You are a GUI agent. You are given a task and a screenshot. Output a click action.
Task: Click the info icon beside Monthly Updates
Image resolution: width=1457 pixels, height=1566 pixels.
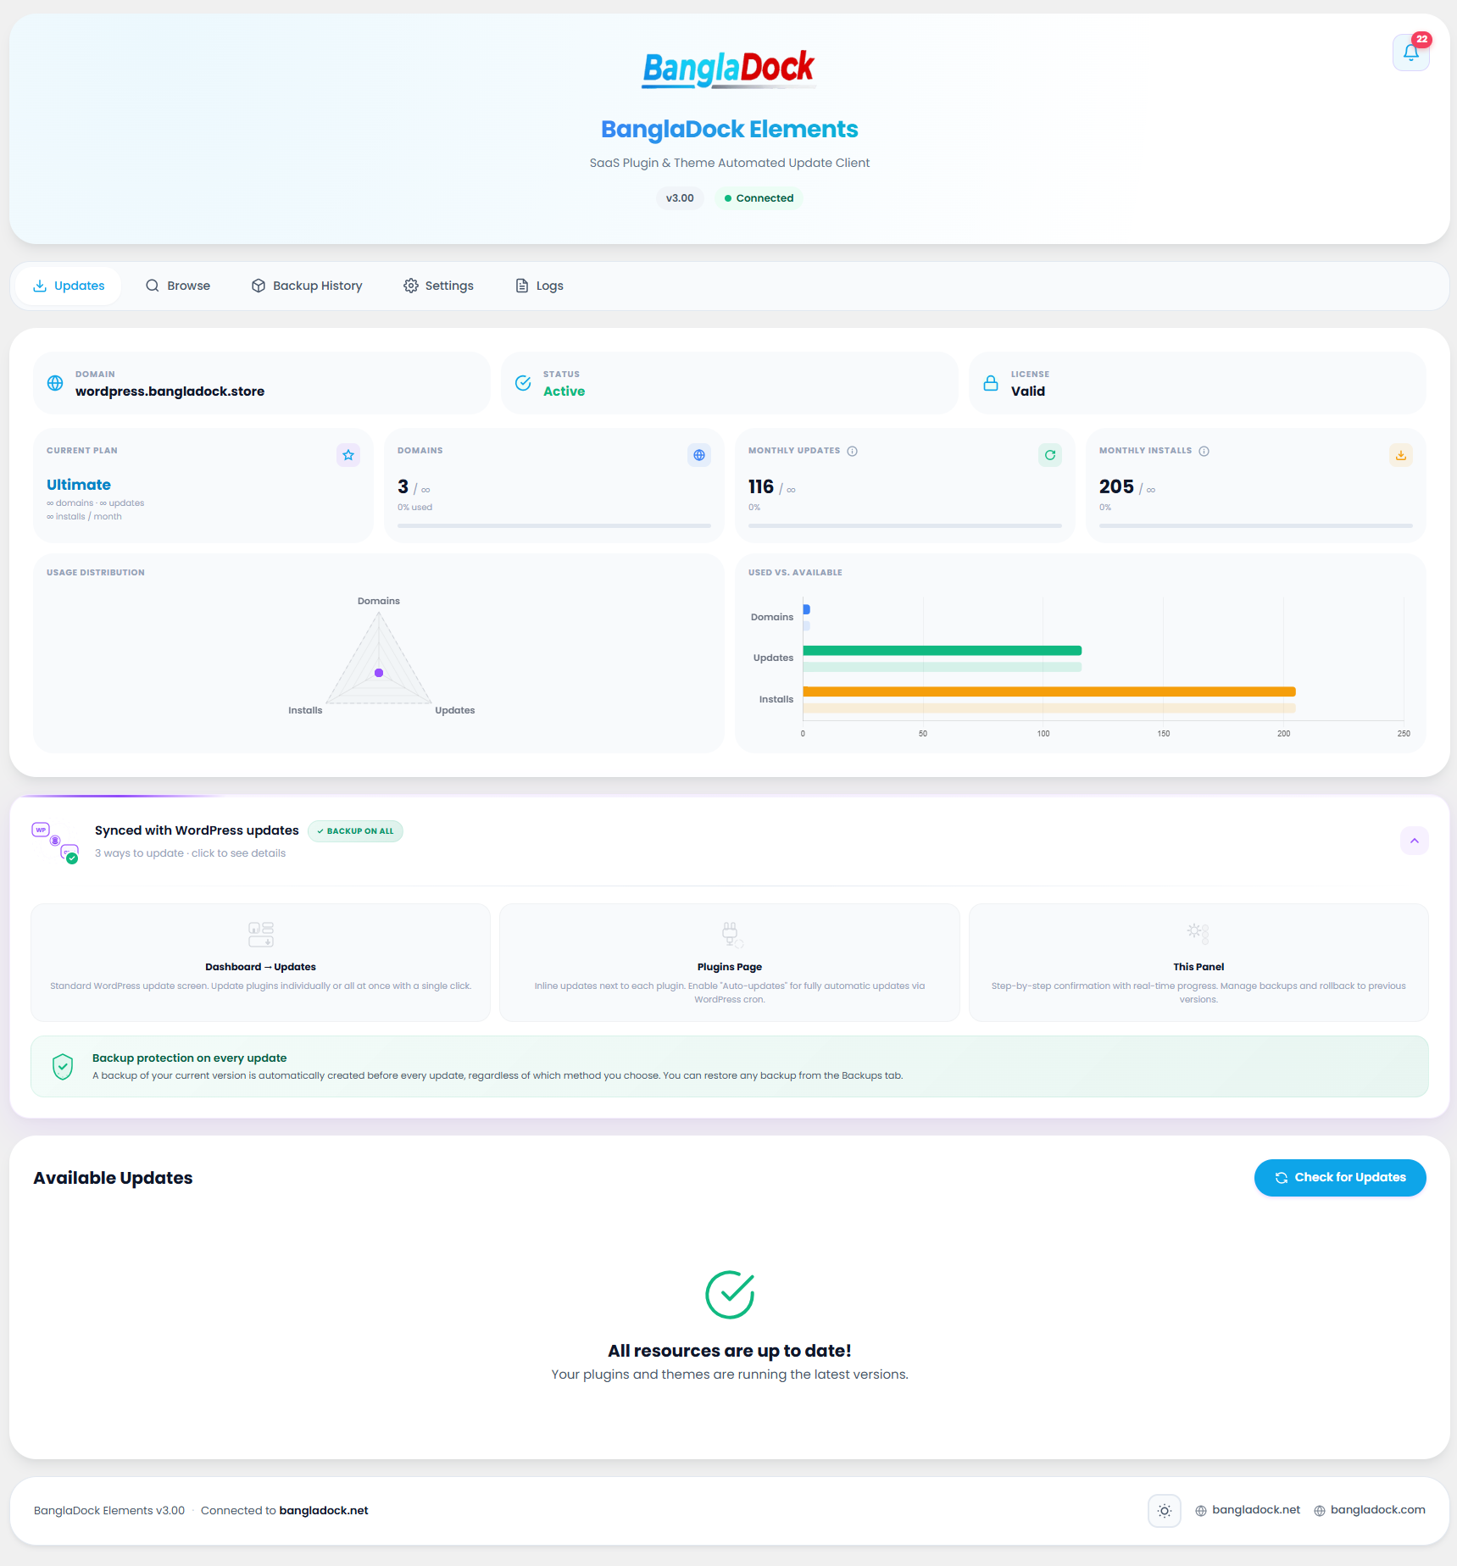[853, 451]
